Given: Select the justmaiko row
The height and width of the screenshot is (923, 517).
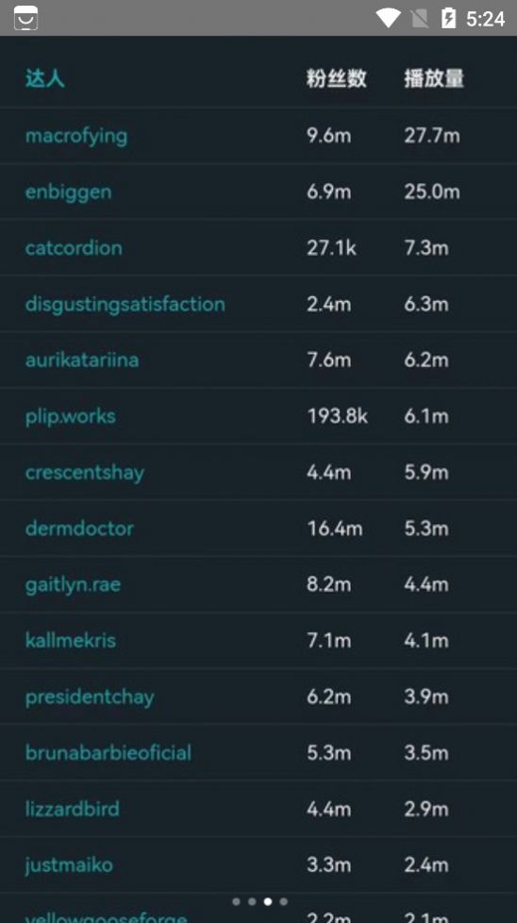Looking at the screenshot, I should pos(258,864).
